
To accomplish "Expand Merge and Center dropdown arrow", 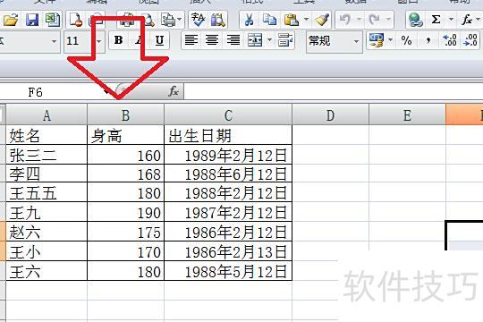I will click(x=269, y=39).
